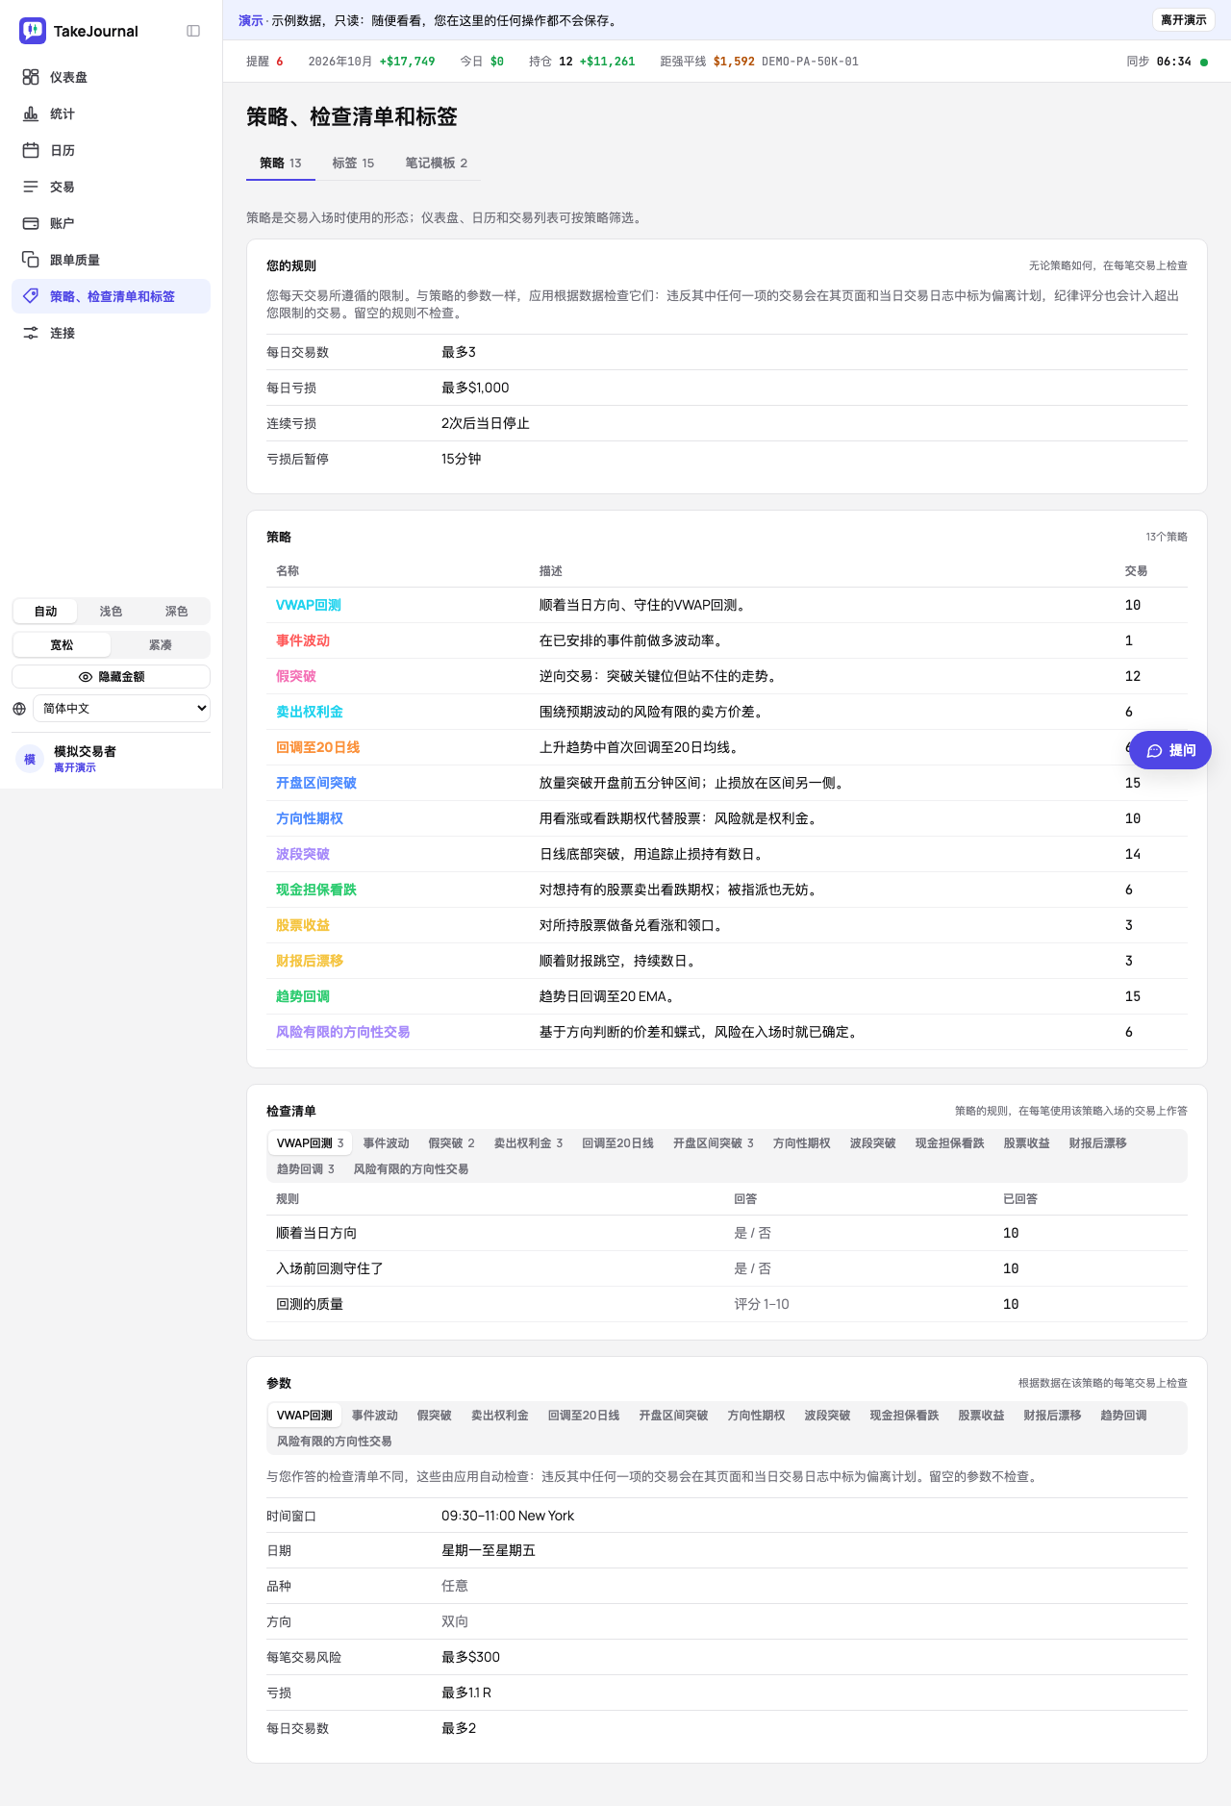Collapse the sidebar panel icon
The width and height of the screenshot is (1231, 1806).
[x=193, y=31]
